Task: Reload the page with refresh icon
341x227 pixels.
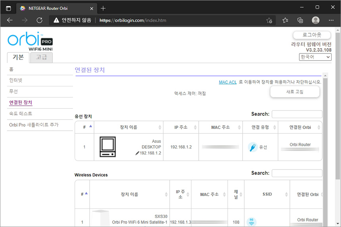Action: coord(39,21)
